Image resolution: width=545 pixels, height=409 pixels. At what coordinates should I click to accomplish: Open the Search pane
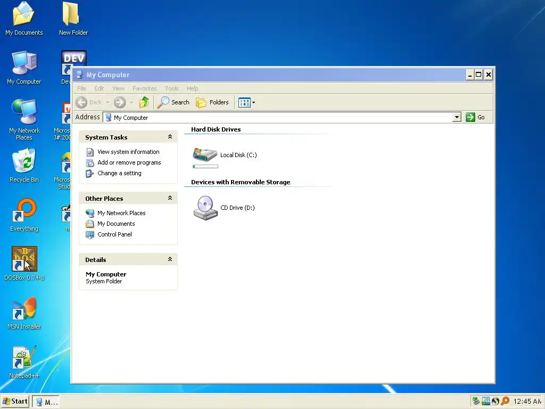click(x=173, y=102)
